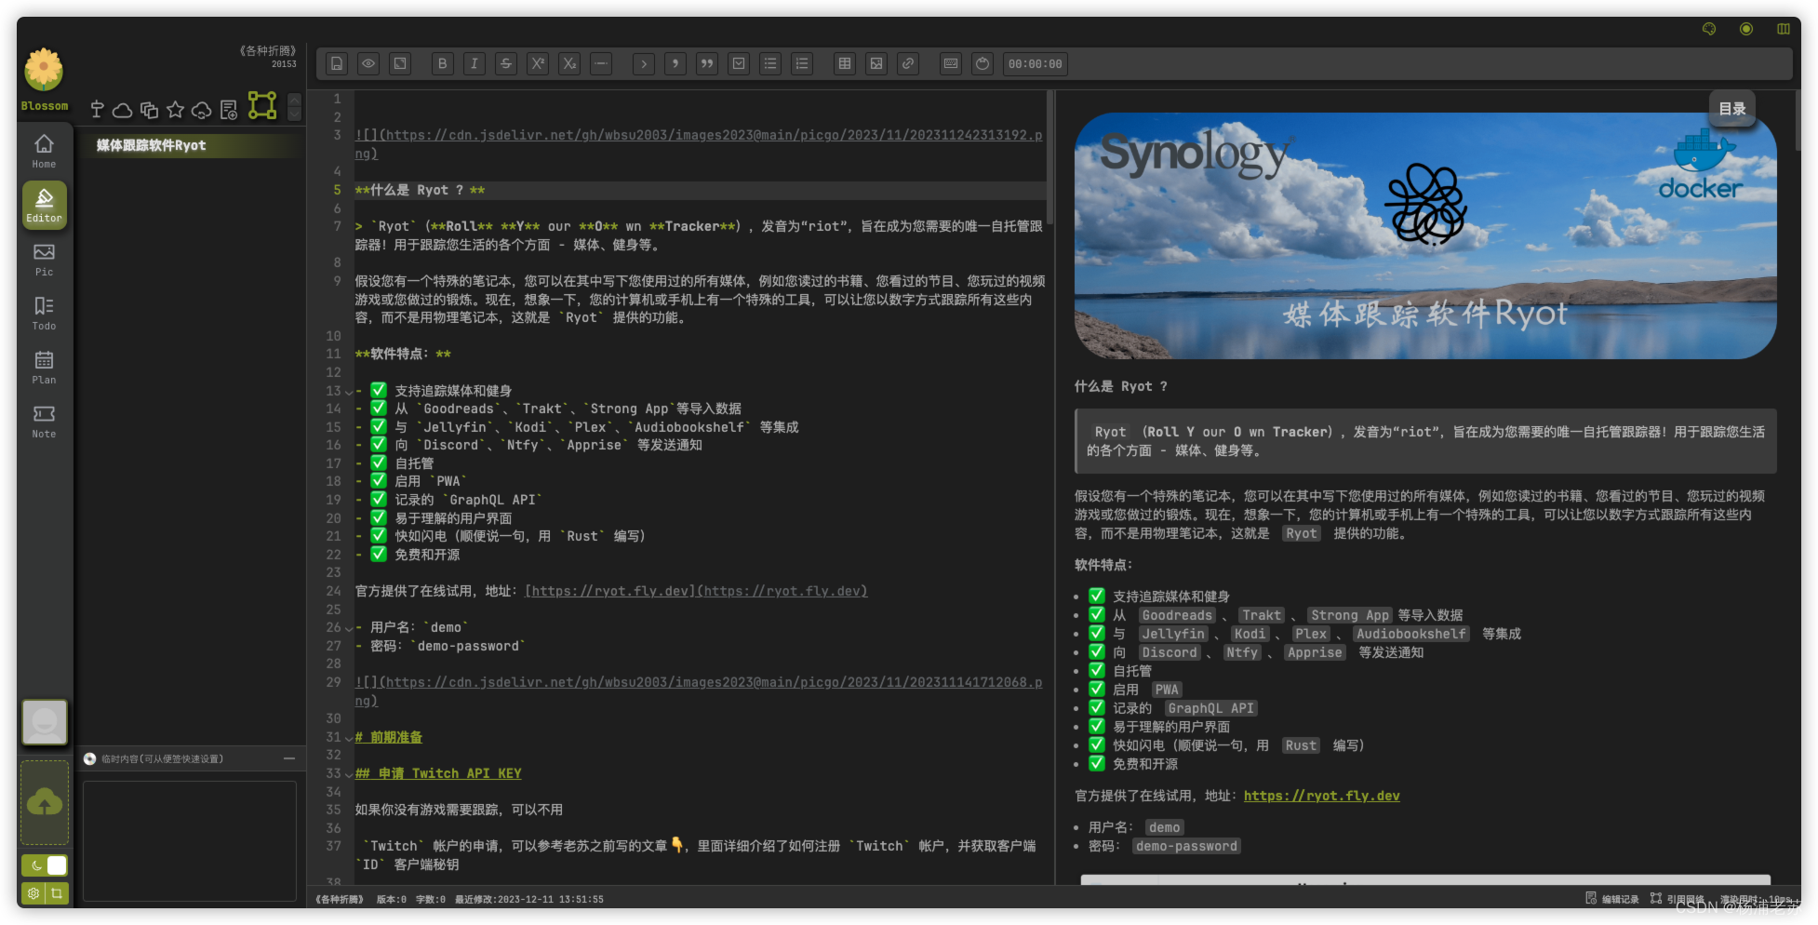Insert a task checkbox list item
The height and width of the screenshot is (925, 1818).
pyautogui.click(x=739, y=64)
